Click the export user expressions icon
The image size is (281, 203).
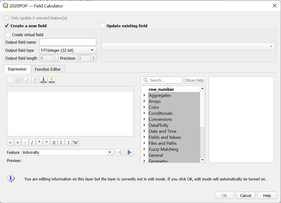tap(52, 80)
